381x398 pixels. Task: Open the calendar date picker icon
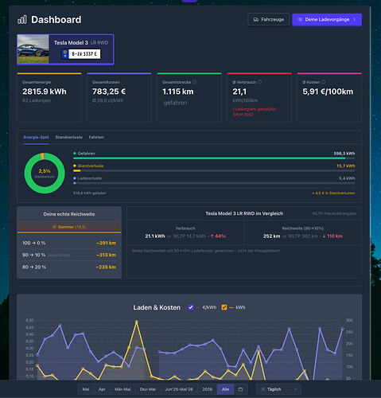(x=240, y=389)
